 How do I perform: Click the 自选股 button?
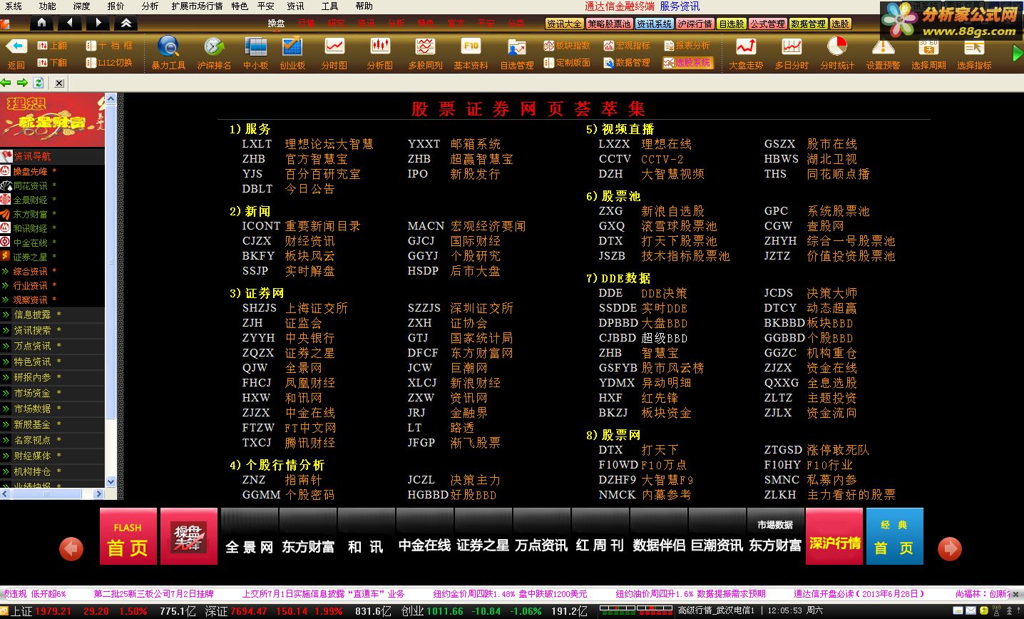[x=731, y=24]
